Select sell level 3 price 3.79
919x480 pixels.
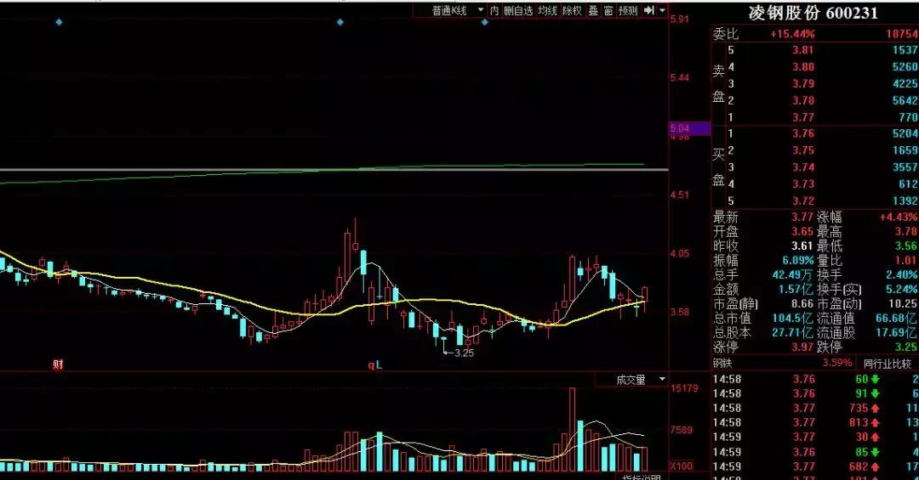click(x=803, y=84)
